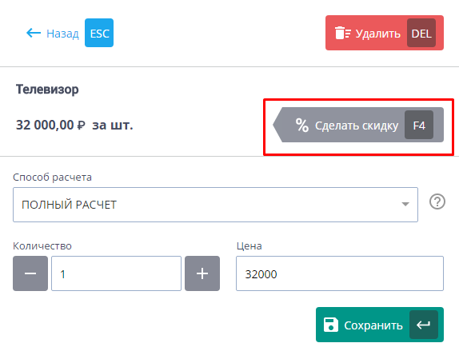
Task: Click the DEL key badge
Action: pyautogui.click(x=421, y=33)
